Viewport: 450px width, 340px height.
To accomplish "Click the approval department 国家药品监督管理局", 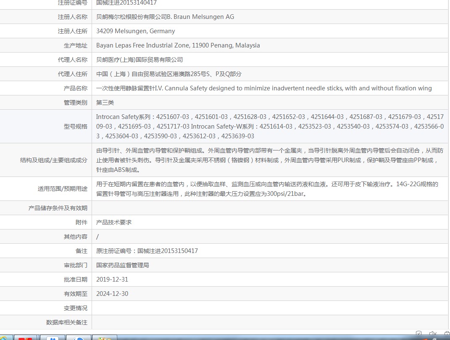I will [123, 265].
